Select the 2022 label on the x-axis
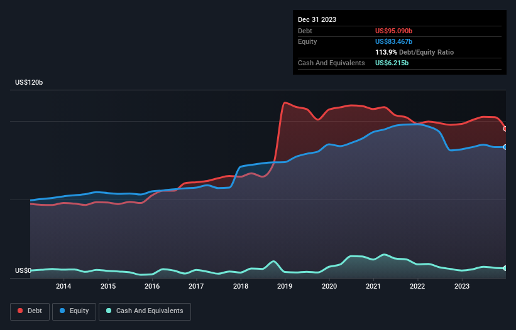The width and height of the screenshot is (516, 330). tap(417, 286)
